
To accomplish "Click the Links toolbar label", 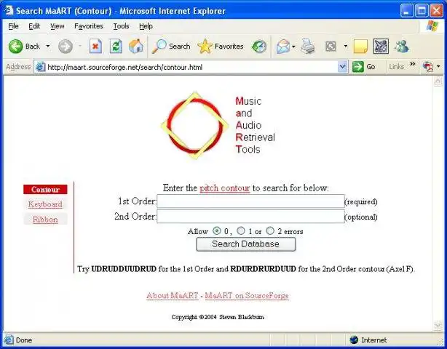I will [397, 67].
